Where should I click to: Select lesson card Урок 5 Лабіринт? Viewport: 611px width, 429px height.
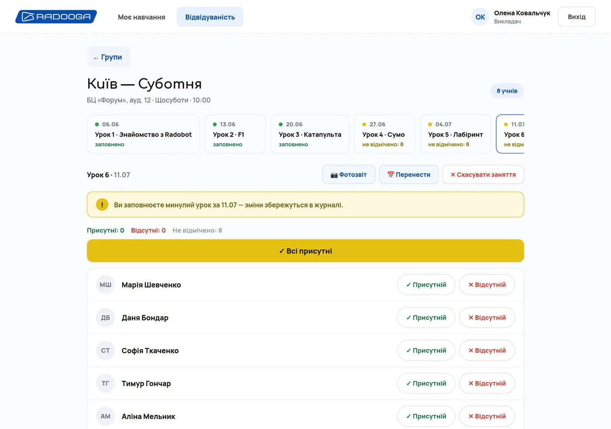point(455,134)
